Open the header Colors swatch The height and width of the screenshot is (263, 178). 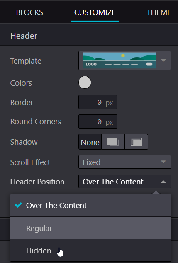coord(85,83)
